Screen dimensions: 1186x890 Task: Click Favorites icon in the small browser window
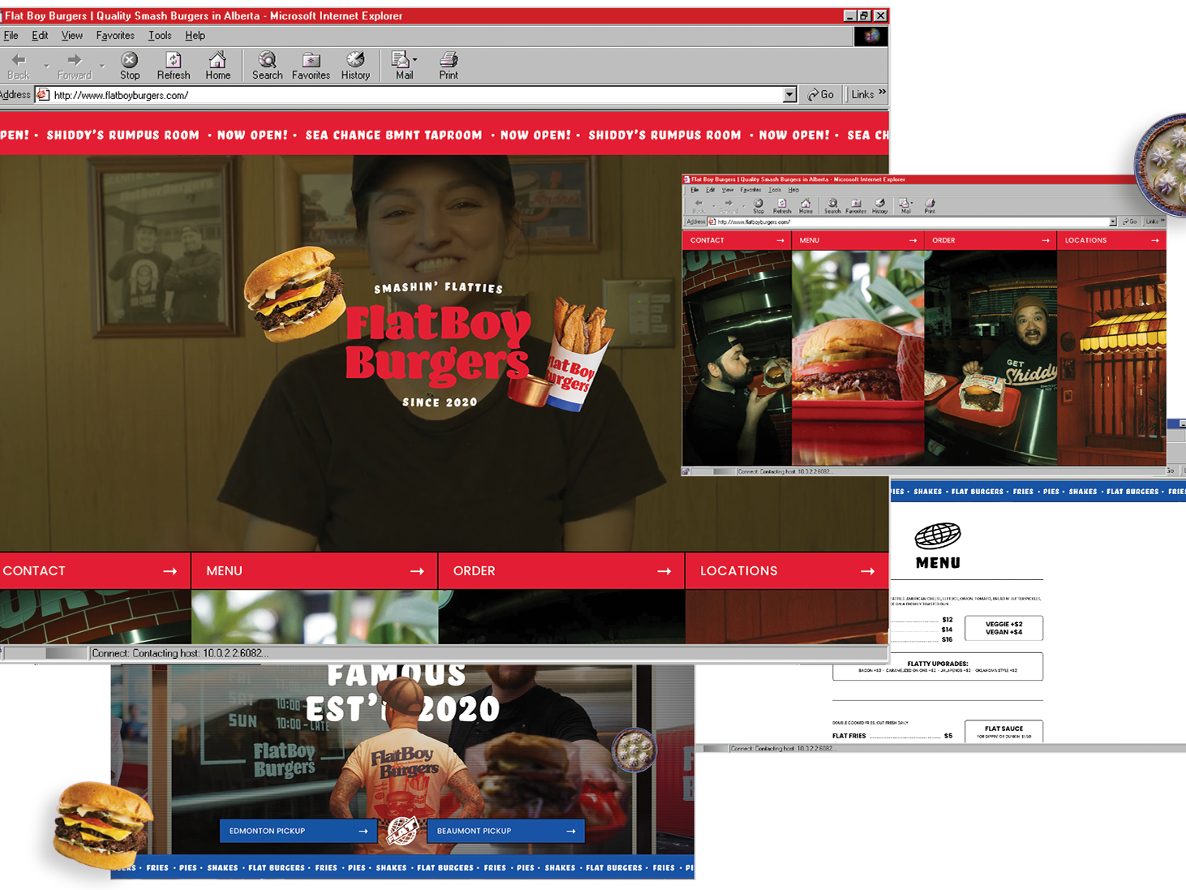click(x=856, y=204)
